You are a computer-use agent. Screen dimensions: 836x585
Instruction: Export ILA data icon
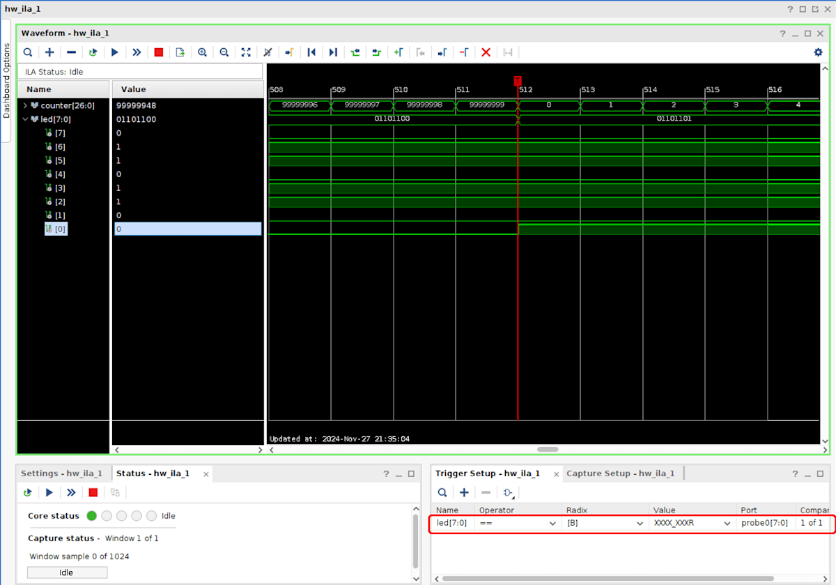click(x=180, y=52)
